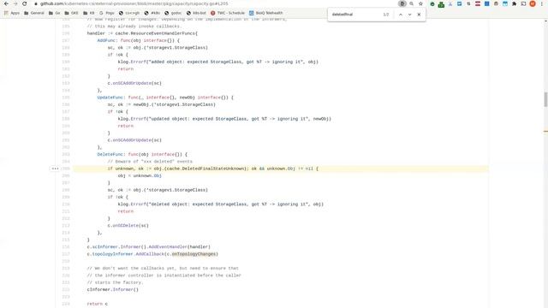The height and width of the screenshot is (308, 548).
Task: Open the Go bookmarks folder
Action: tap(55, 13)
